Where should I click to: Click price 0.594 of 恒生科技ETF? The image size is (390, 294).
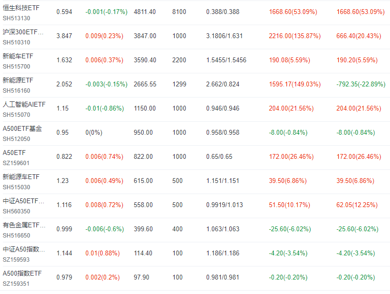coord(64,12)
